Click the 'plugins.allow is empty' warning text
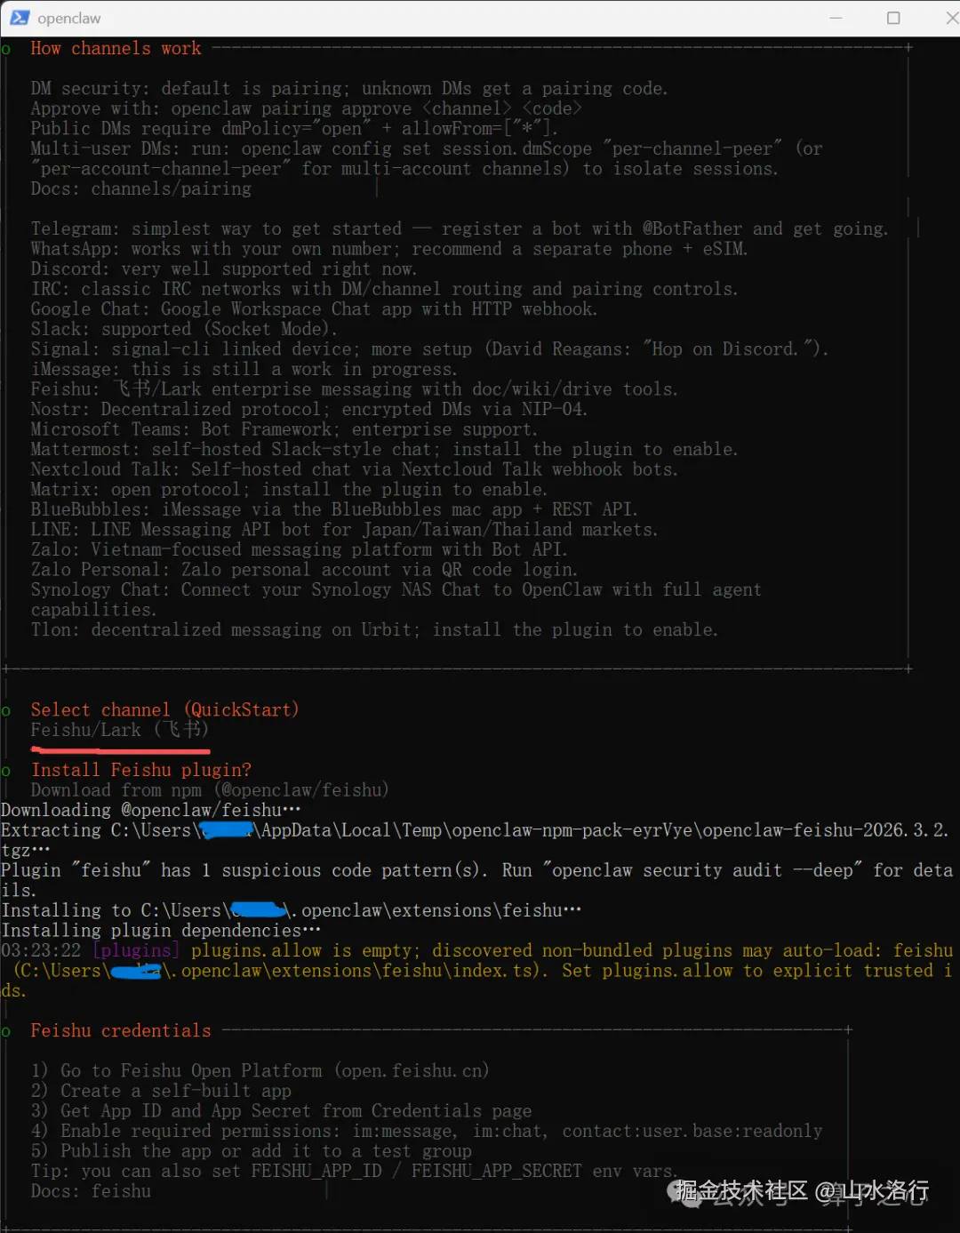This screenshot has width=960, height=1233. (x=305, y=950)
